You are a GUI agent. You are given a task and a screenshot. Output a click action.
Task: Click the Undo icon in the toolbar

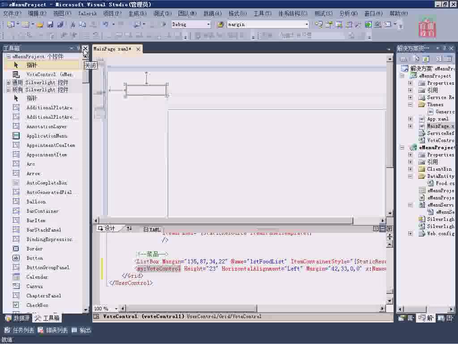point(106,25)
